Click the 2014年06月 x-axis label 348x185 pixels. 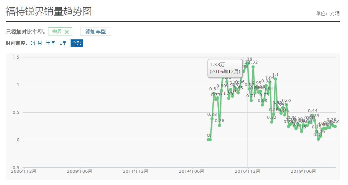pyautogui.click(x=191, y=171)
